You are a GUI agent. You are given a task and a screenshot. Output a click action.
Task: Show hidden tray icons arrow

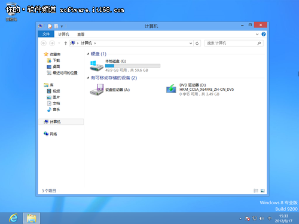click(240, 219)
